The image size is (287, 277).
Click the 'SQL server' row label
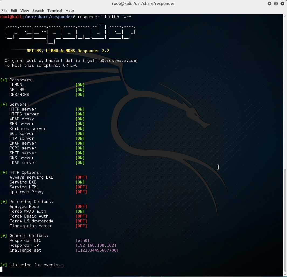(x=22, y=134)
